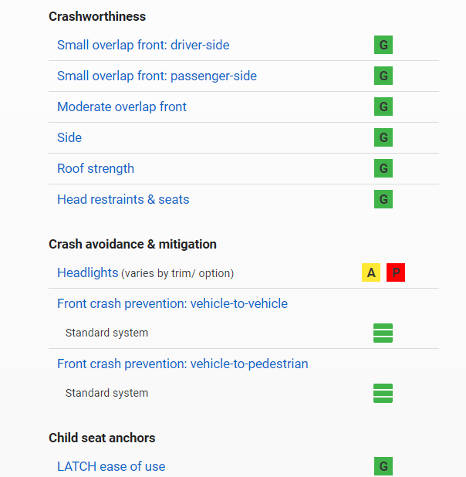Click the vehicle-to-vehicle Standard system rating bars
The width and height of the screenshot is (466, 477).
click(383, 333)
